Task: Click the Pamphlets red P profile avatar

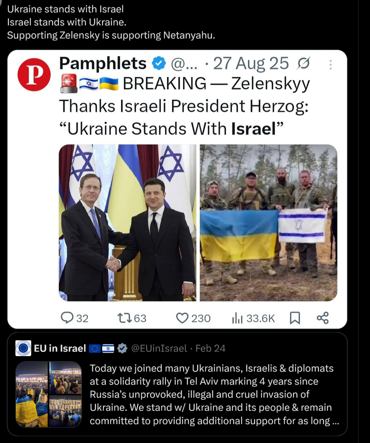Action: (x=34, y=75)
